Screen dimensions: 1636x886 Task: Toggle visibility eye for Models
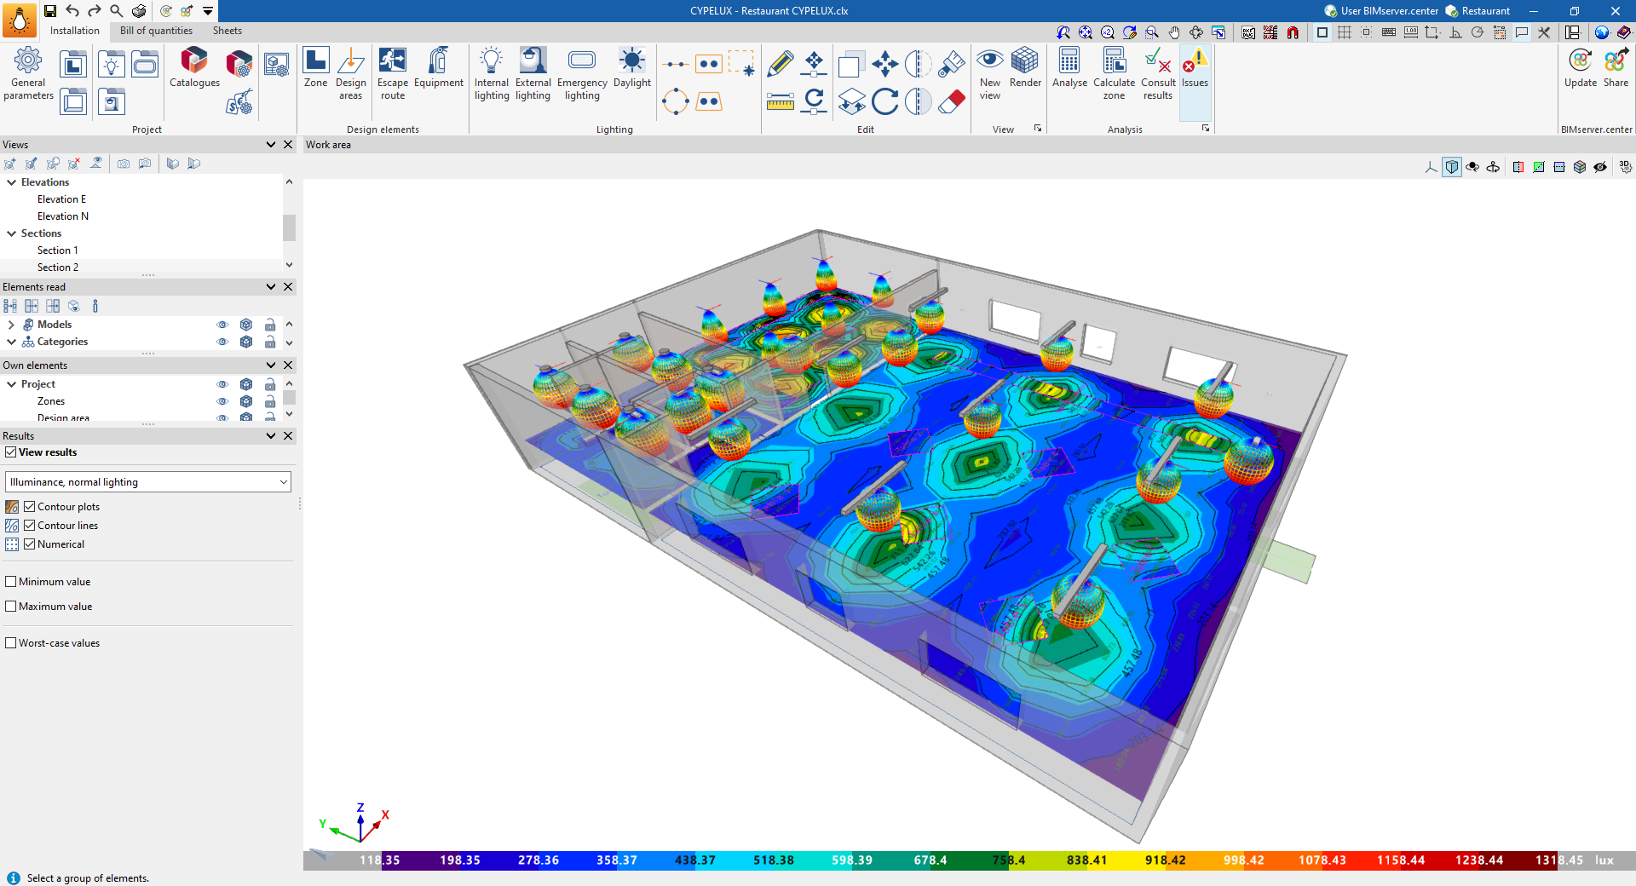pyautogui.click(x=222, y=325)
